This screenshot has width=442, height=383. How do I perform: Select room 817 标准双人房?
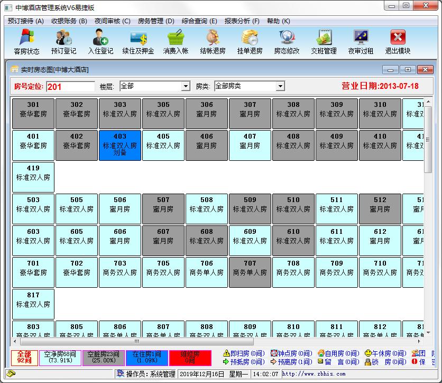click(33, 304)
